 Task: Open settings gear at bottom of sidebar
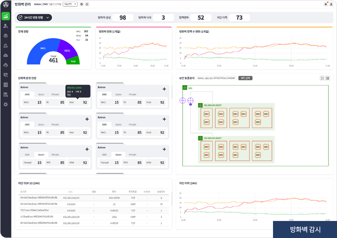[6, 104]
